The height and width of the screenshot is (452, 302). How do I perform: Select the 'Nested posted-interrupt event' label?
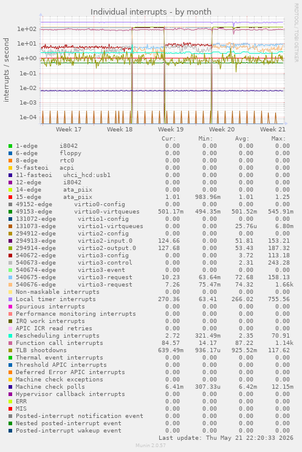[69, 423]
